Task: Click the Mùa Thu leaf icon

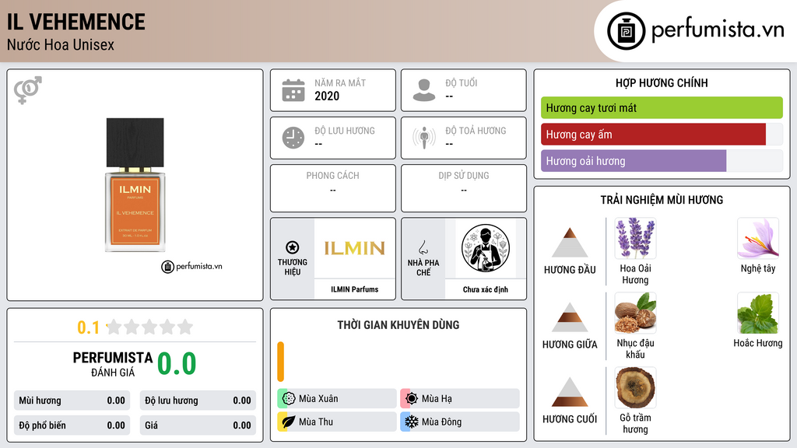Action: point(289,422)
